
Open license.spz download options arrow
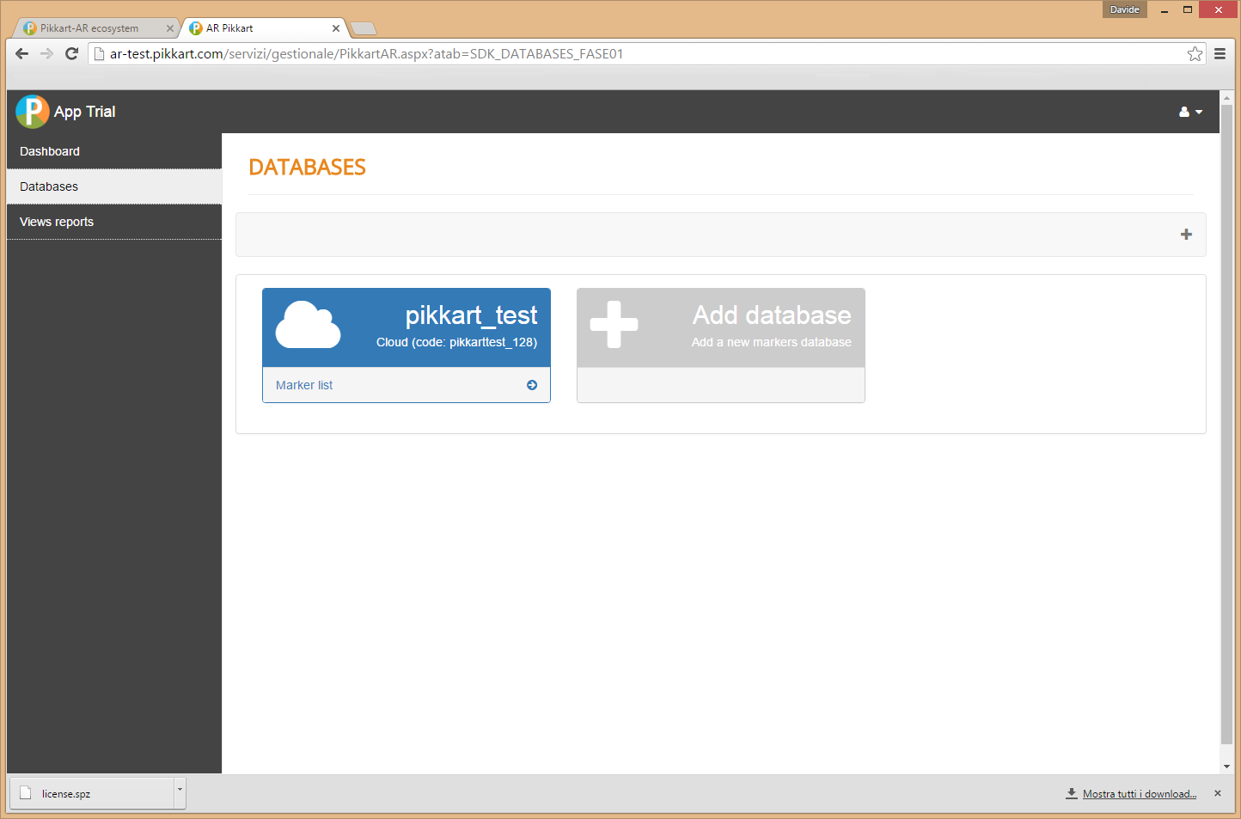coord(180,793)
